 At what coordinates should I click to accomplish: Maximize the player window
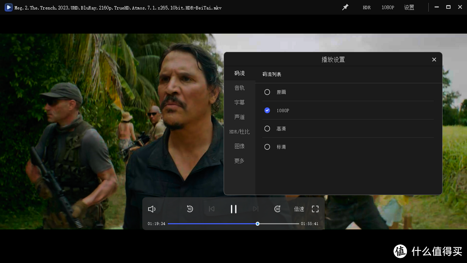point(448,7)
